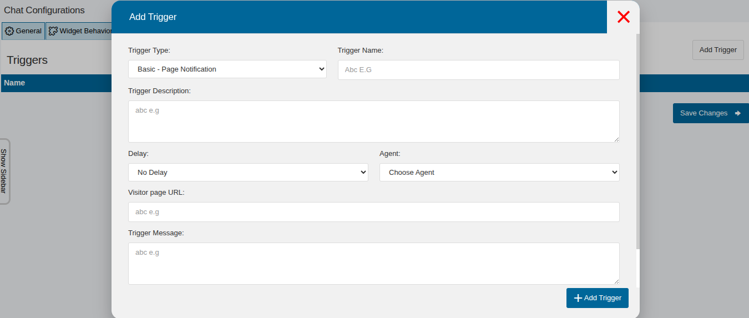Switch to the General tab
The image size is (749, 318).
pos(23,31)
